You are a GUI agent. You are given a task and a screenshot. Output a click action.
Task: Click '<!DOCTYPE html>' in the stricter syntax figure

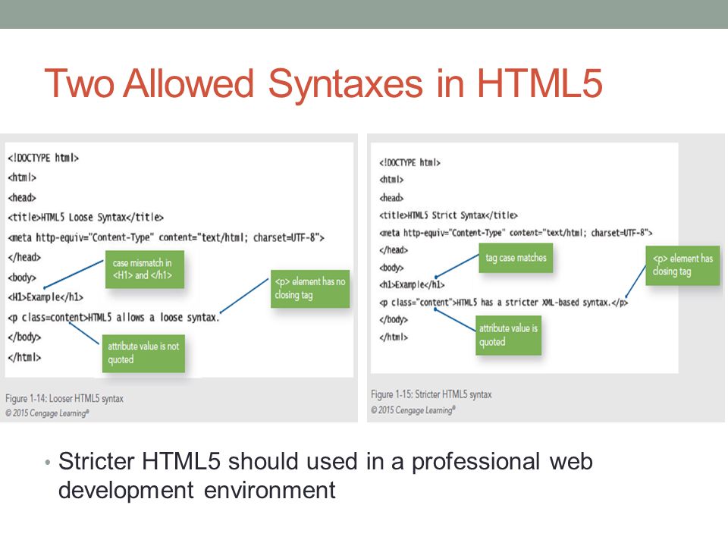pos(409,162)
